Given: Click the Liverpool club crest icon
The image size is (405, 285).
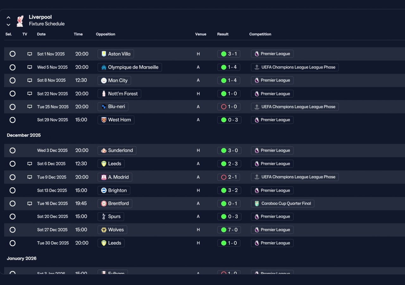Looking at the screenshot, I should click(20, 21).
